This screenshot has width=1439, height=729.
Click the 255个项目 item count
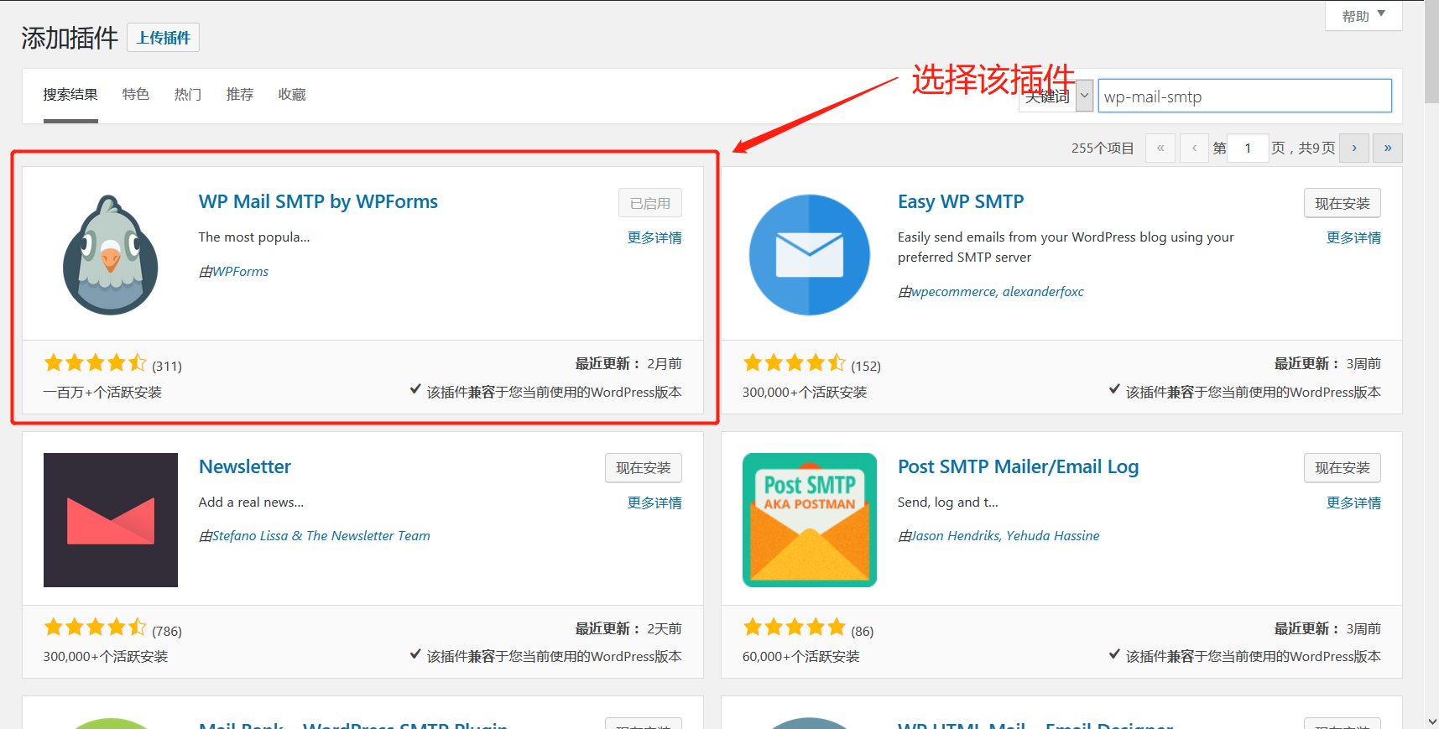click(x=1103, y=148)
